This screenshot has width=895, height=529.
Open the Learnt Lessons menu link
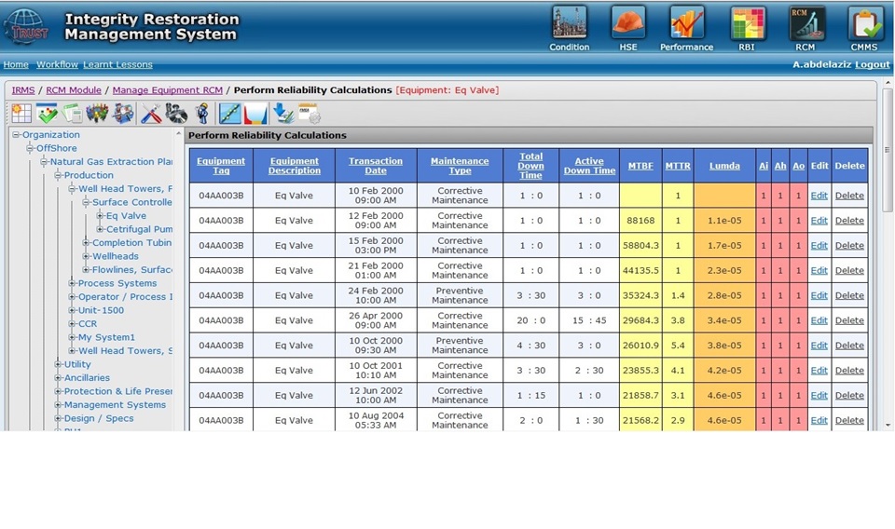[x=117, y=65]
